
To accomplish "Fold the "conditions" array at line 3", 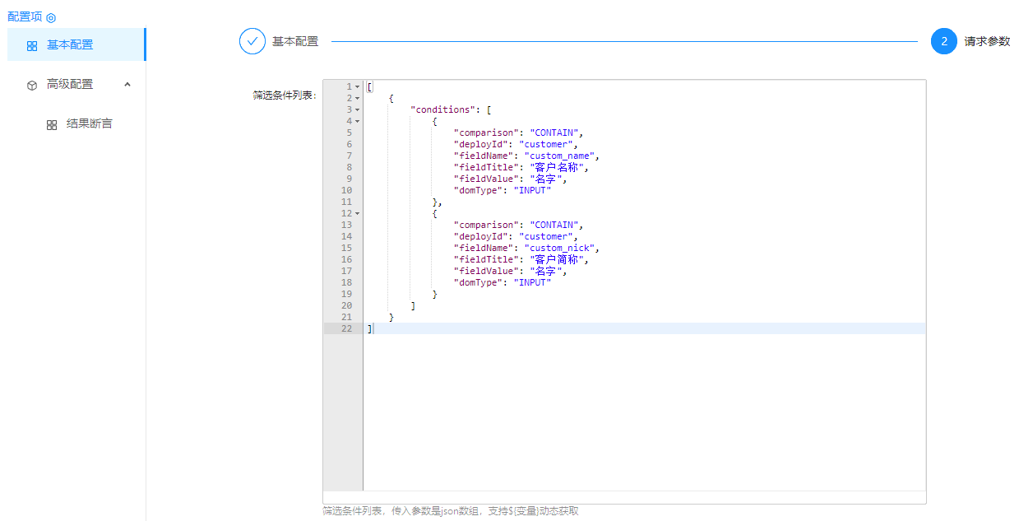I will [358, 109].
